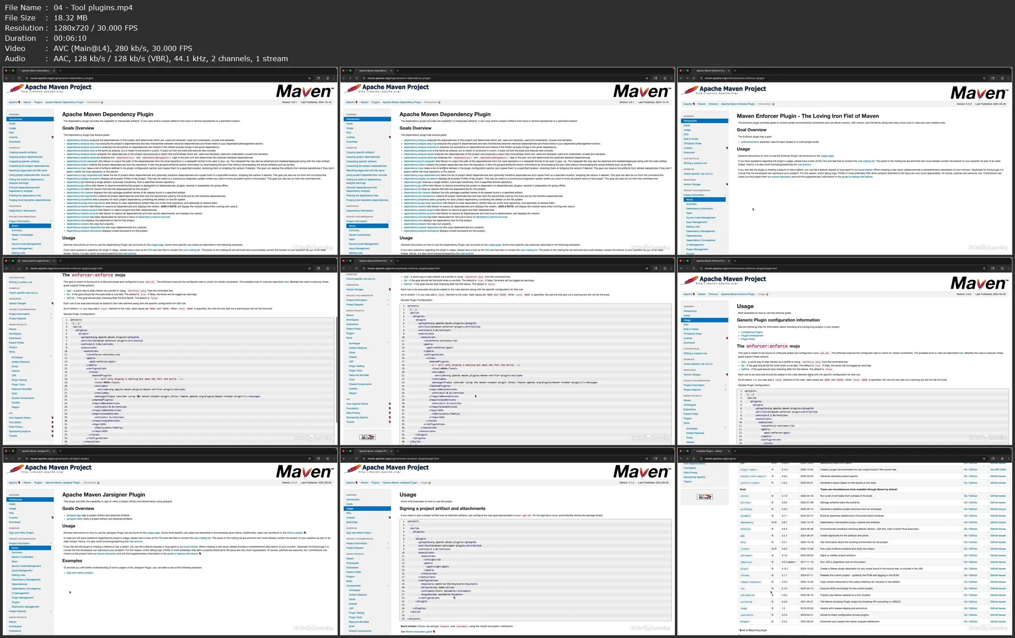
Task: Bookmark the Available Plugins page with the star
Action: point(984,458)
